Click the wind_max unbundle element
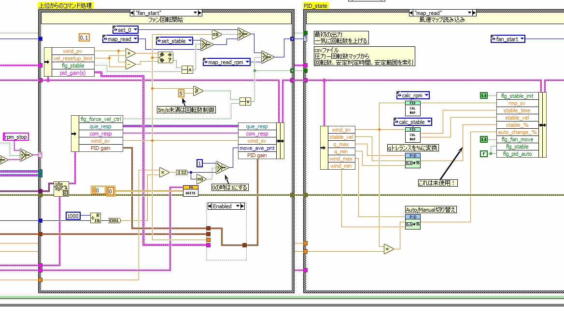 pyautogui.click(x=341, y=158)
